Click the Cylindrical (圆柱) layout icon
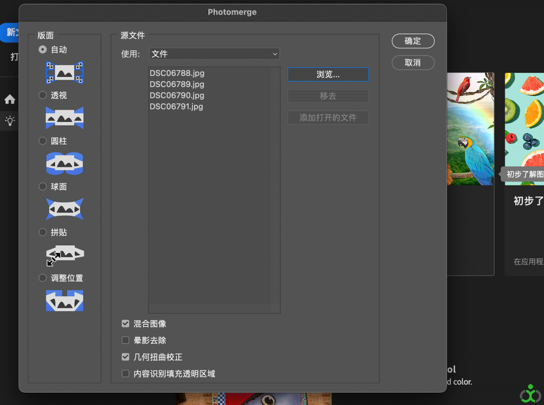Screen dimensions: 544x405 point(64,164)
